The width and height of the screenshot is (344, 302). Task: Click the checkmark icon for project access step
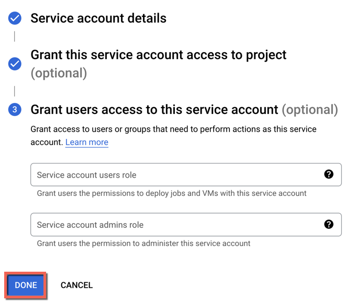pos(15,64)
